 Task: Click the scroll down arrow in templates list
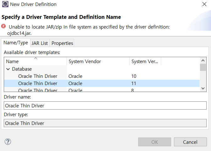coord(203,89)
